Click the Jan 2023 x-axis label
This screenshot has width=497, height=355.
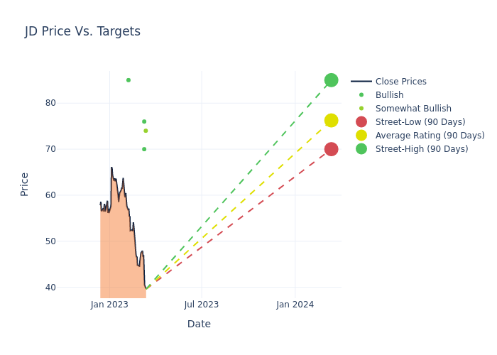(x=109, y=305)
